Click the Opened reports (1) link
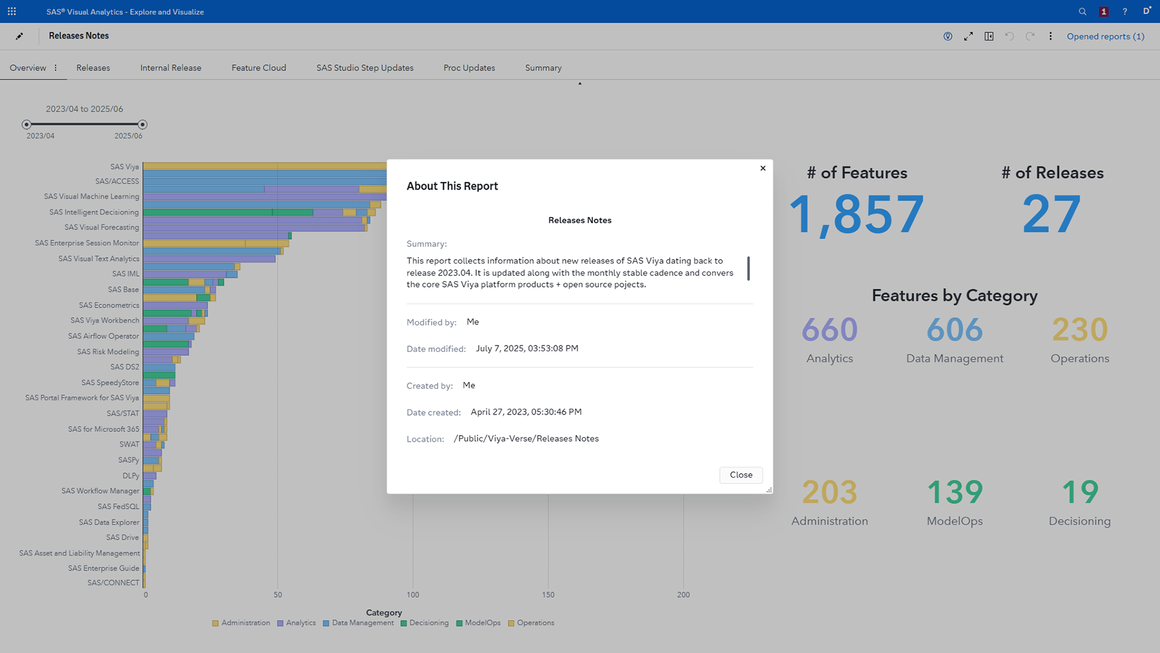 click(1105, 37)
